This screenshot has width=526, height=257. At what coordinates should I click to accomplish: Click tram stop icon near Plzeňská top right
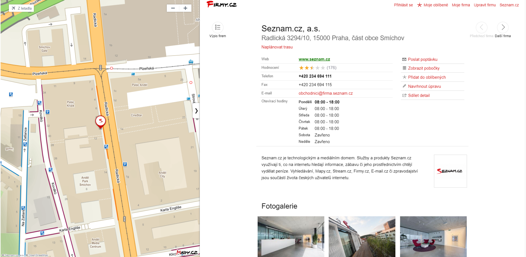191,62
